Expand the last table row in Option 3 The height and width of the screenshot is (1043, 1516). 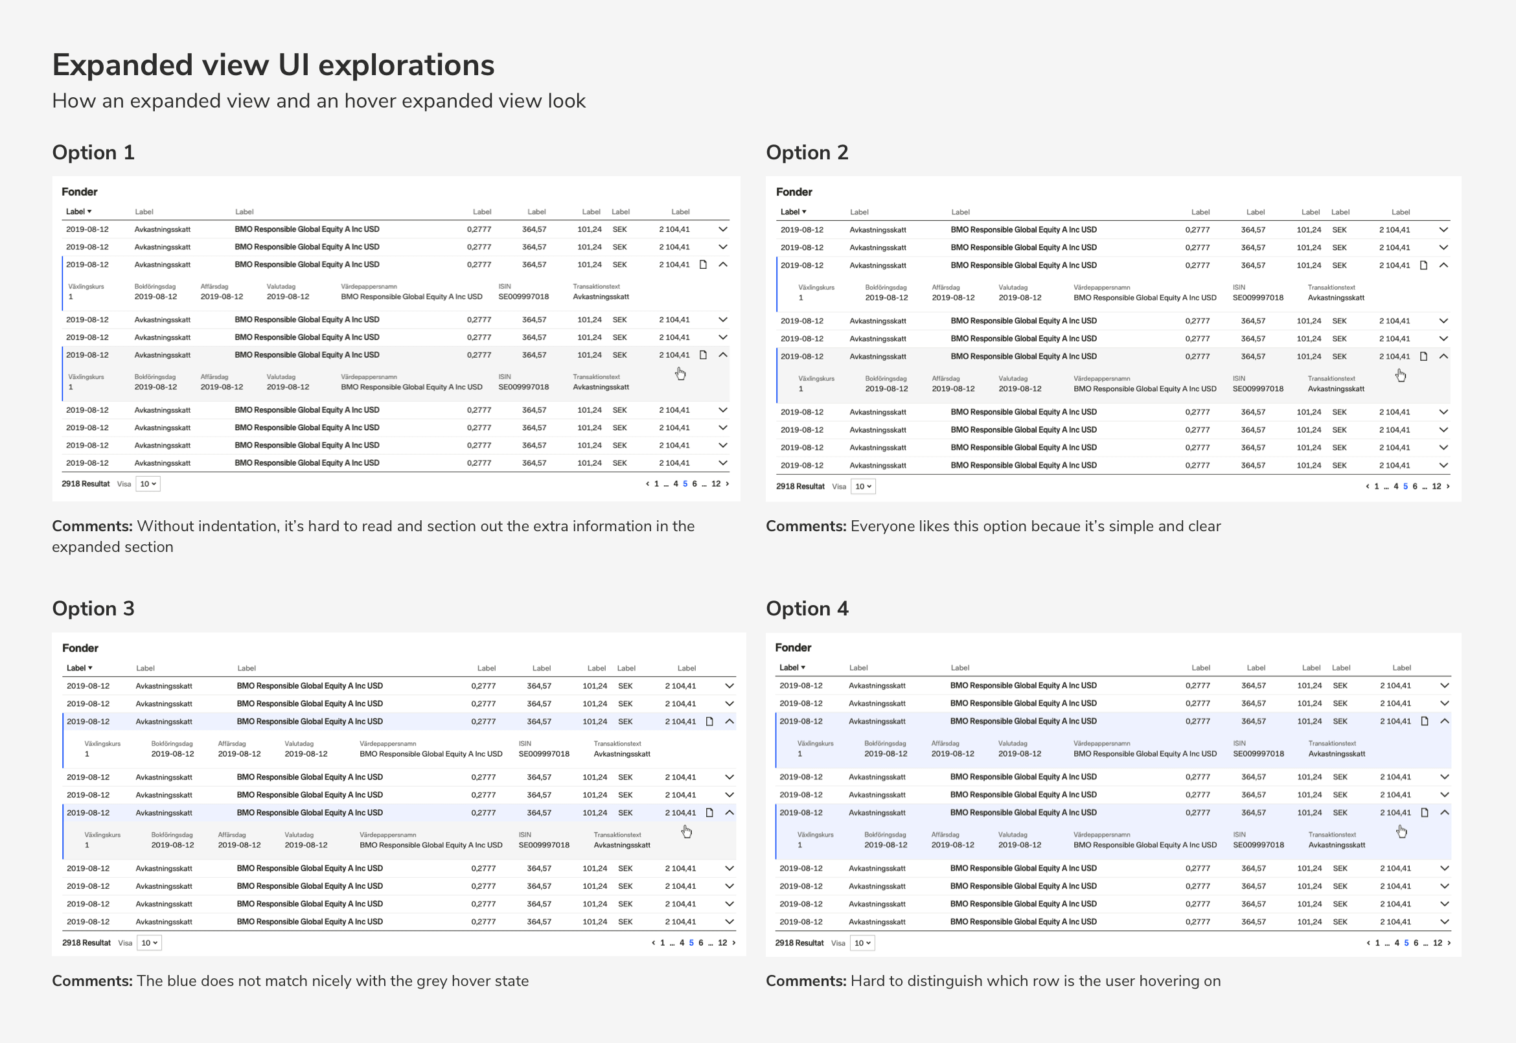(x=729, y=921)
